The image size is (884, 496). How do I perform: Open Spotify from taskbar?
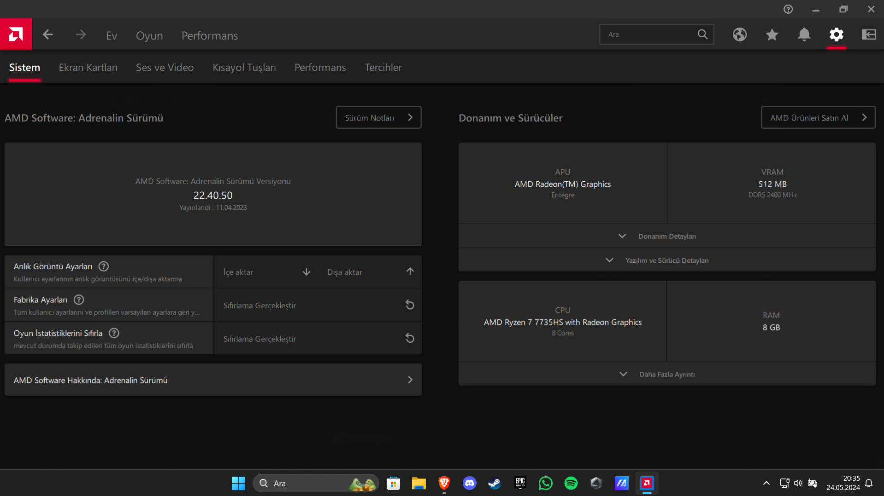(x=571, y=483)
